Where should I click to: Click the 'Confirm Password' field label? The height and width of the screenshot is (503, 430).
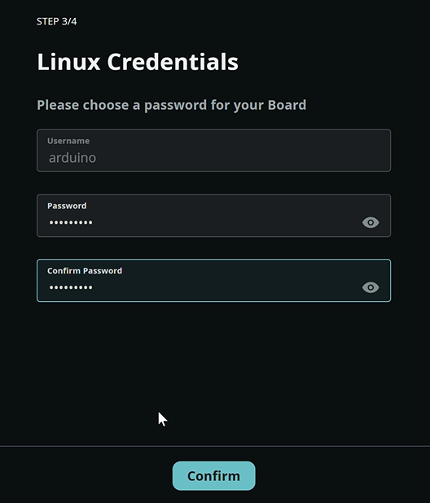pos(85,271)
